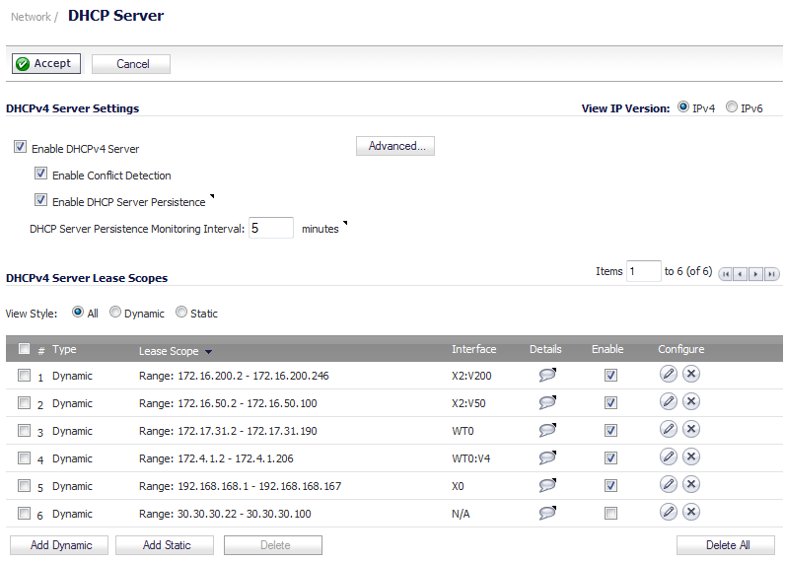
Task: Sort by Lease Scope column arrow
Action: [209, 352]
